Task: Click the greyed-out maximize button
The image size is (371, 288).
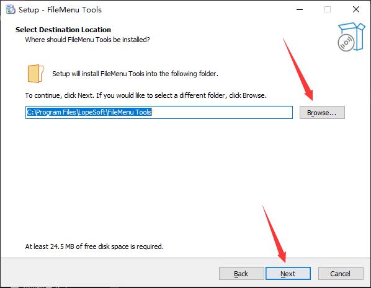Action: 328,9
